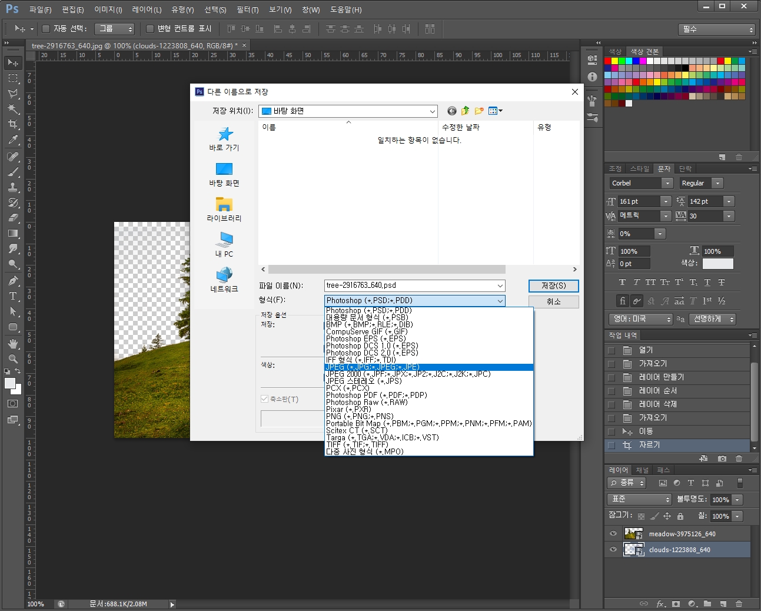Switch to the 채널 tab
The image size is (761, 611).
(642, 470)
